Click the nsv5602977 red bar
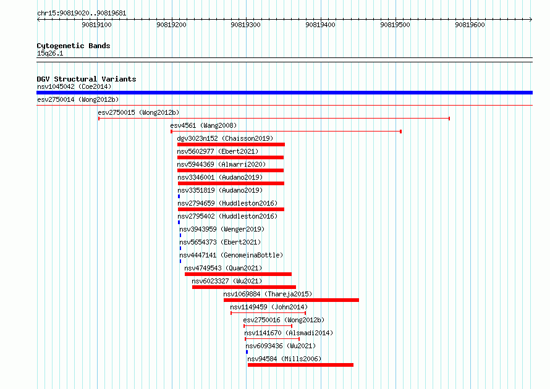This screenshot has height=389, width=550. 231,157
